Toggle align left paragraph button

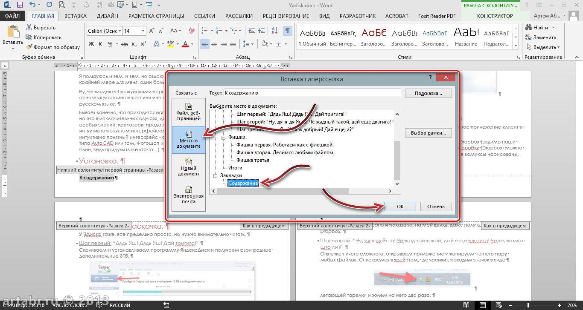coord(205,44)
